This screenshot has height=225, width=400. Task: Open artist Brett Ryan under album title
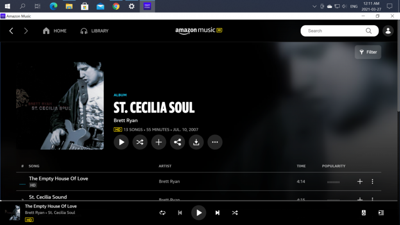click(x=125, y=120)
